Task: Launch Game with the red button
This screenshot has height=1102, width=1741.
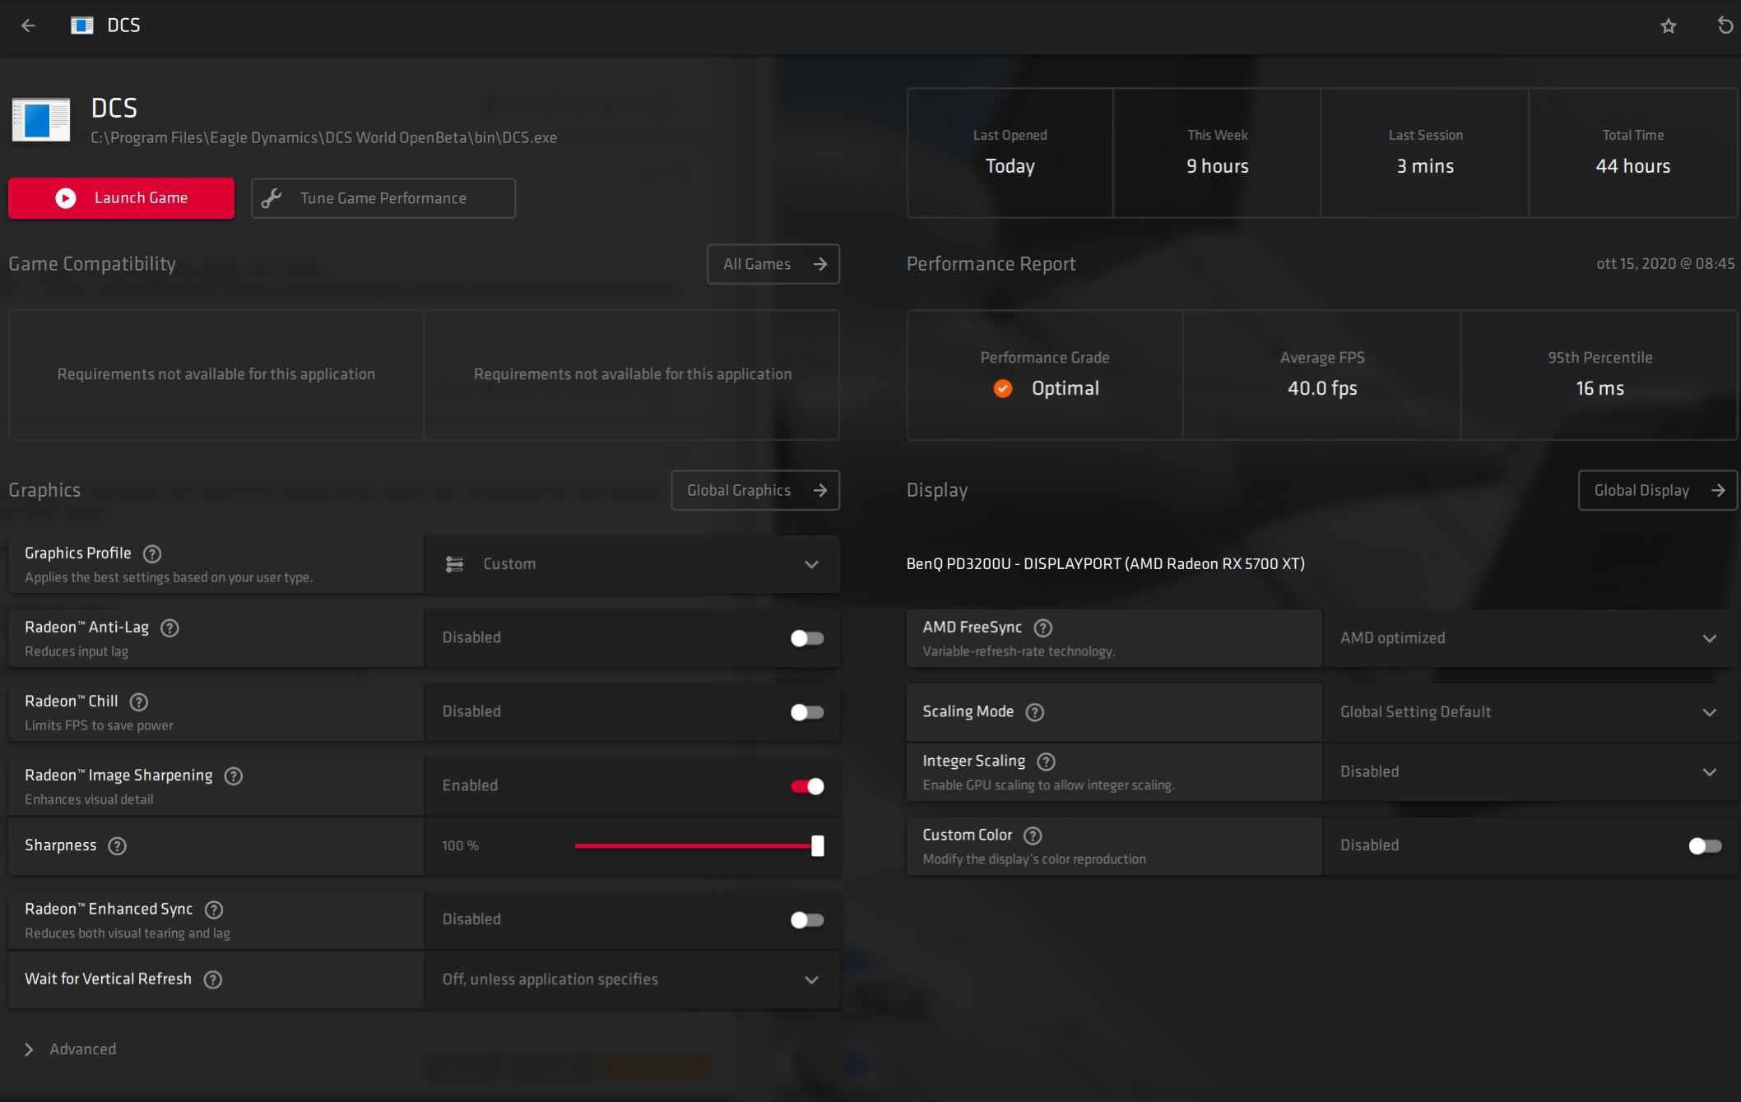Action: [x=122, y=198]
